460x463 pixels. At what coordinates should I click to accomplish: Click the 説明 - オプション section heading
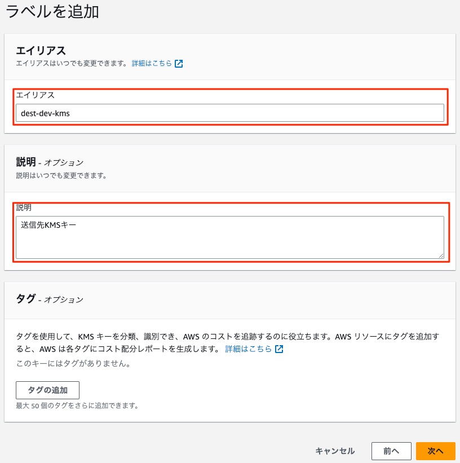pyautogui.click(x=50, y=162)
